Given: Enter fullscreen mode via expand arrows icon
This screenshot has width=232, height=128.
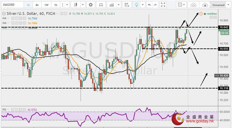Looking at the screenshot, I should click(x=163, y=5).
